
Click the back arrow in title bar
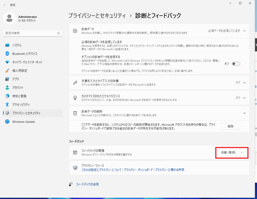[5, 5]
